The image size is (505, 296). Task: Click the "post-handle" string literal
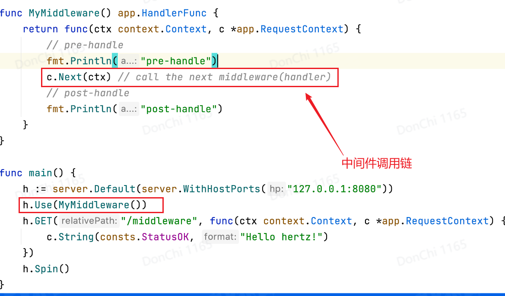point(179,109)
